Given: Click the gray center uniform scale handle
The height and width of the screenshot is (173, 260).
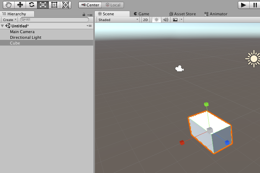Looking at the screenshot, I should pos(210,130).
